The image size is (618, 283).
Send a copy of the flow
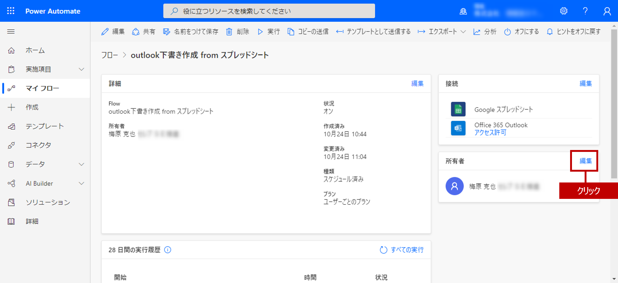tap(308, 31)
